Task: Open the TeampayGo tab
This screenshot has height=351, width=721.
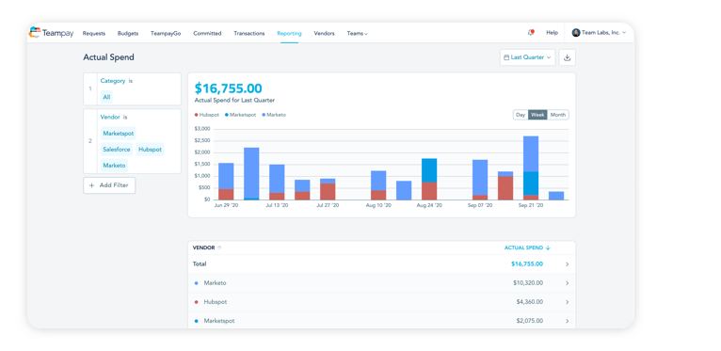Action: (166, 33)
